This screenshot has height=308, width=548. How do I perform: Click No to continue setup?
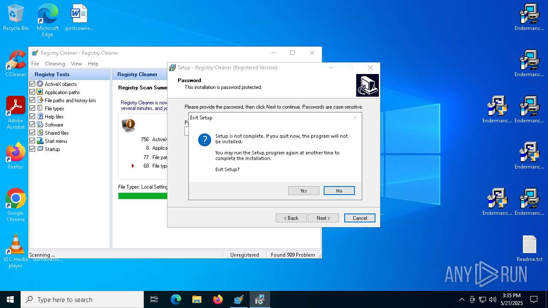[x=339, y=191]
